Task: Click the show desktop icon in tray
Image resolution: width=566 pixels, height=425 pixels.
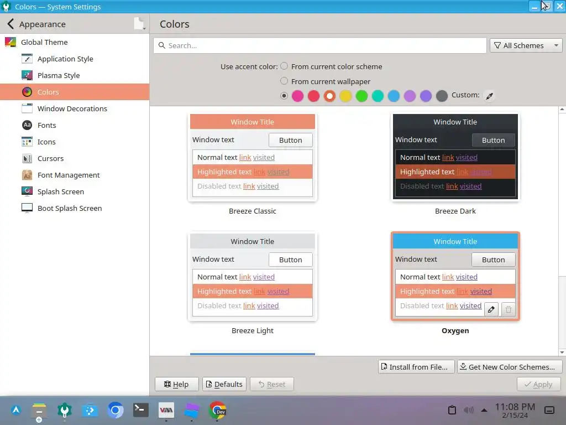Action: tap(549, 410)
